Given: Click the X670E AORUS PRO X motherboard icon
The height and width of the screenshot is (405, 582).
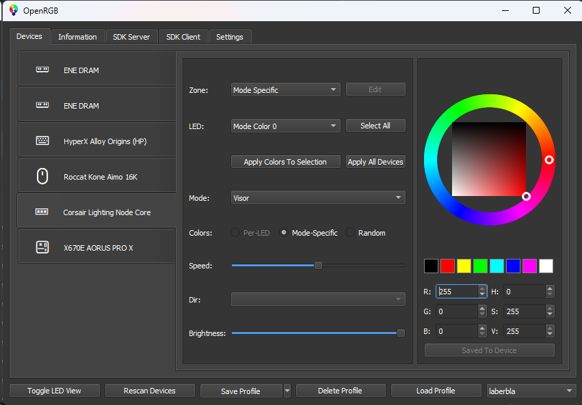Looking at the screenshot, I should click(x=42, y=247).
